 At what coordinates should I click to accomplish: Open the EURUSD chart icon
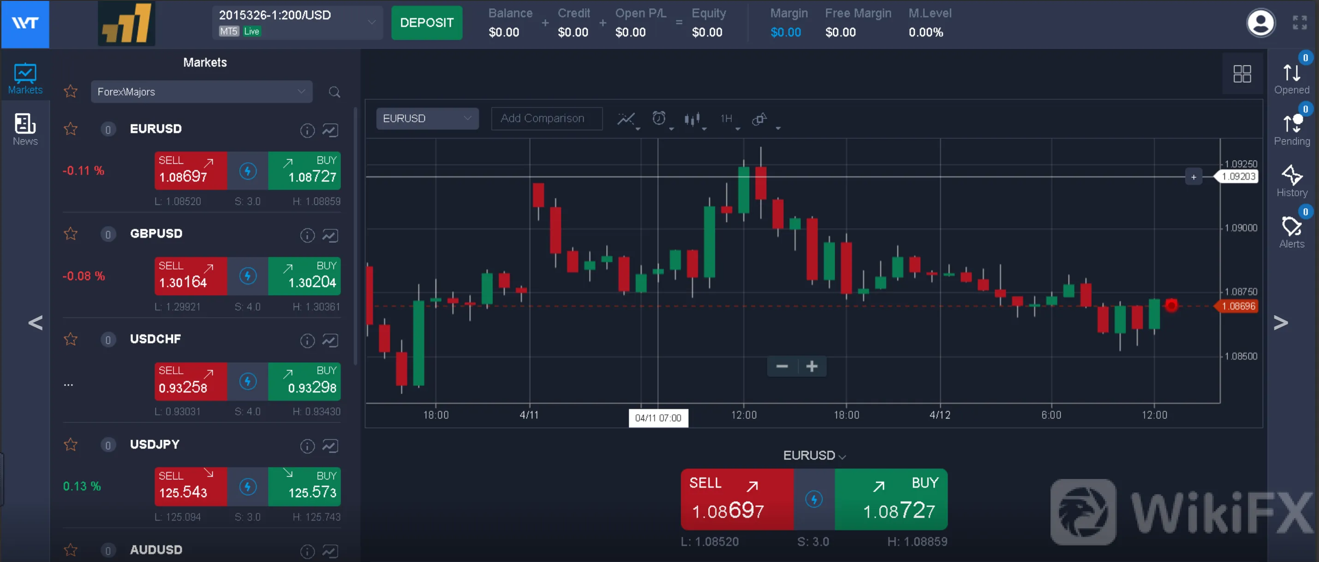pyautogui.click(x=330, y=131)
